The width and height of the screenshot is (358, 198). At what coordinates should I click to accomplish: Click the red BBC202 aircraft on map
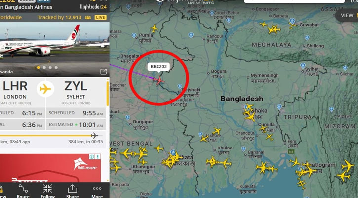pos(159,80)
